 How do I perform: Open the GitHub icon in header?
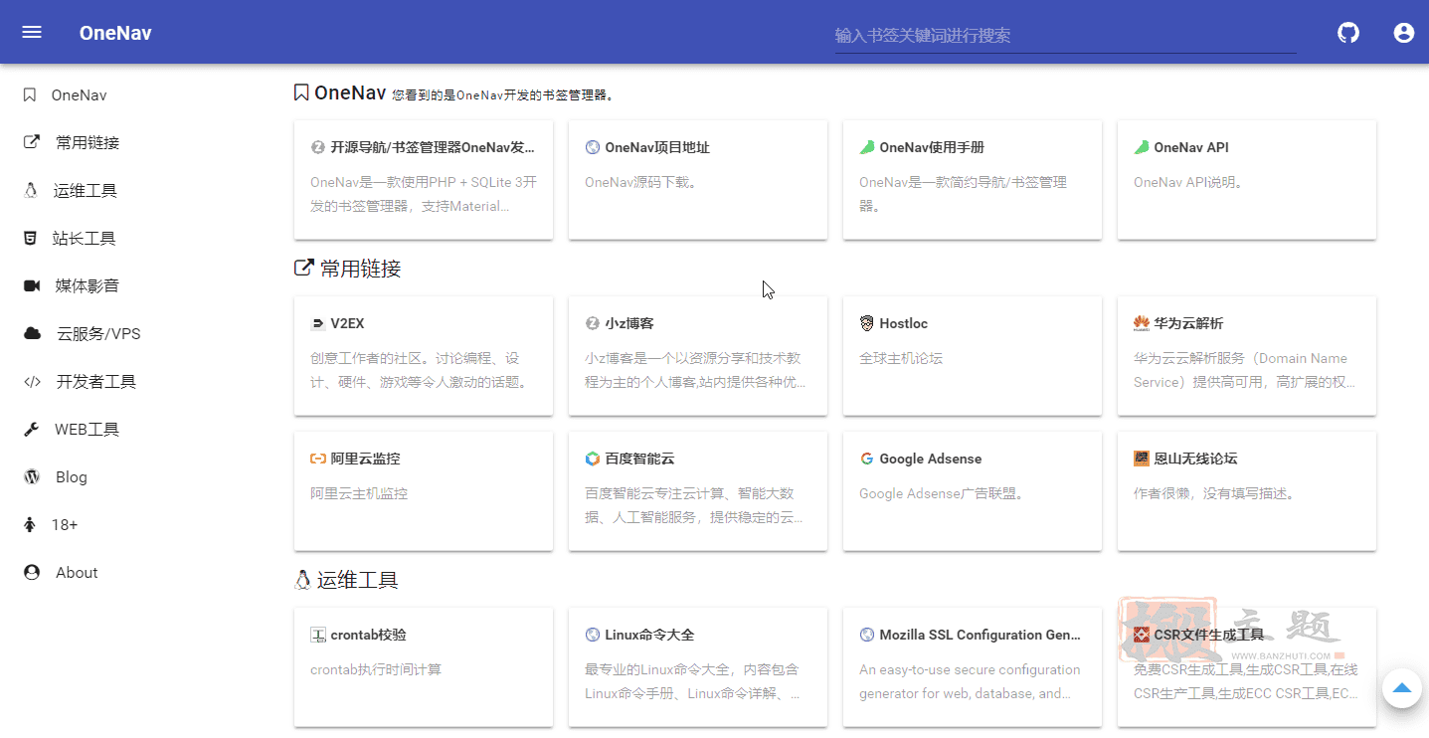click(1347, 33)
